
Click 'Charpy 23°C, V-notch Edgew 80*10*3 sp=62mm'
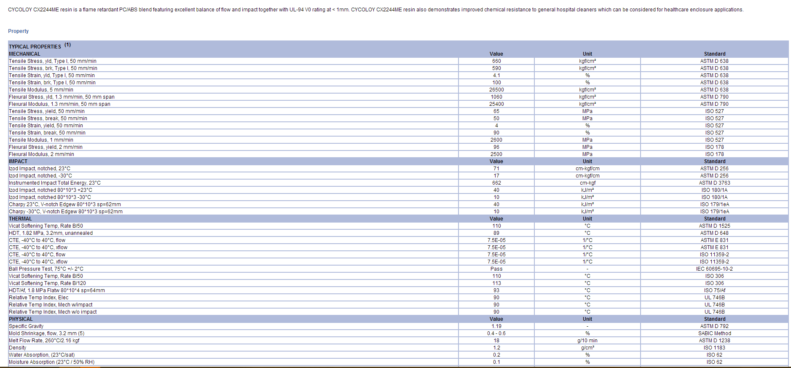[x=65, y=204]
